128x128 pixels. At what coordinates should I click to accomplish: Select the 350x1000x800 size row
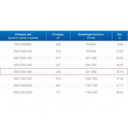[x=64, y=44]
